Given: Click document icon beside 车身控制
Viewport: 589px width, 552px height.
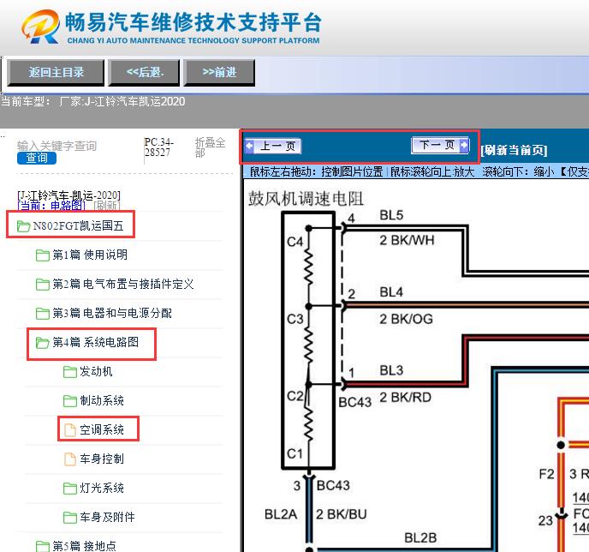Looking at the screenshot, I should [70, 459].
